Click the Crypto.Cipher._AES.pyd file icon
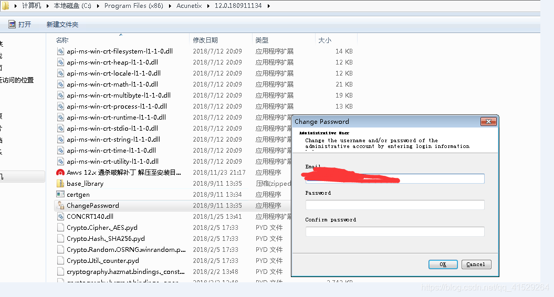The height and width of the screenshot is (297, 554). (60, 227)
